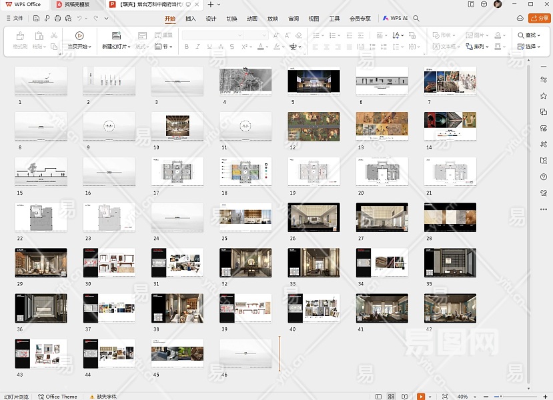
Task: Click the print icon in quick access toolbar
Action: 58,19
